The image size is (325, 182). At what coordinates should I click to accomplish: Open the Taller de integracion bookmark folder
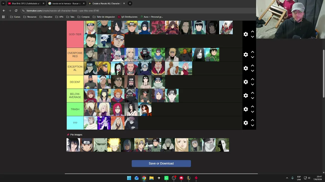(x=104, y=17)
